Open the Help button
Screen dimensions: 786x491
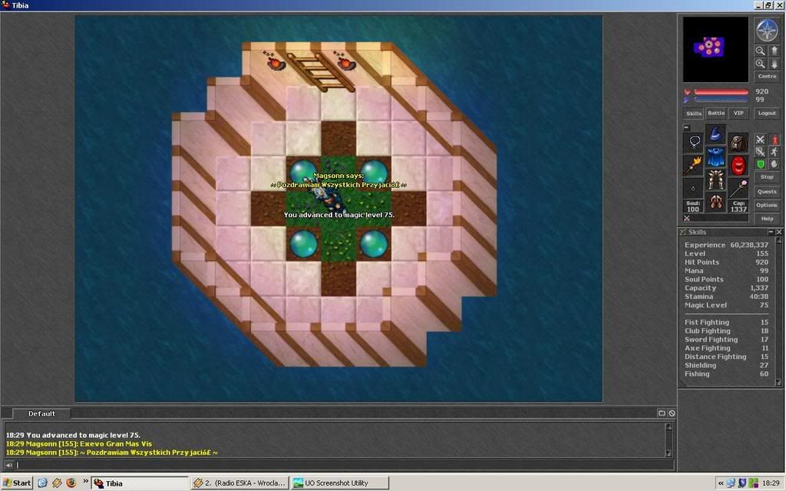pos(767,219)
